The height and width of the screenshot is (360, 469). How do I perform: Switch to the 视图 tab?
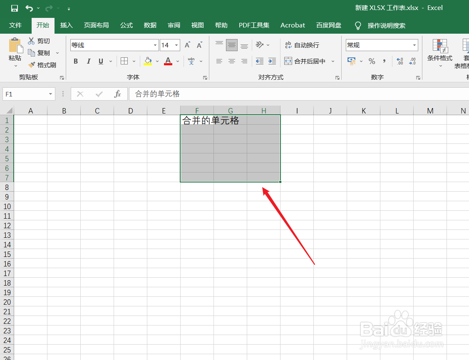197,25
